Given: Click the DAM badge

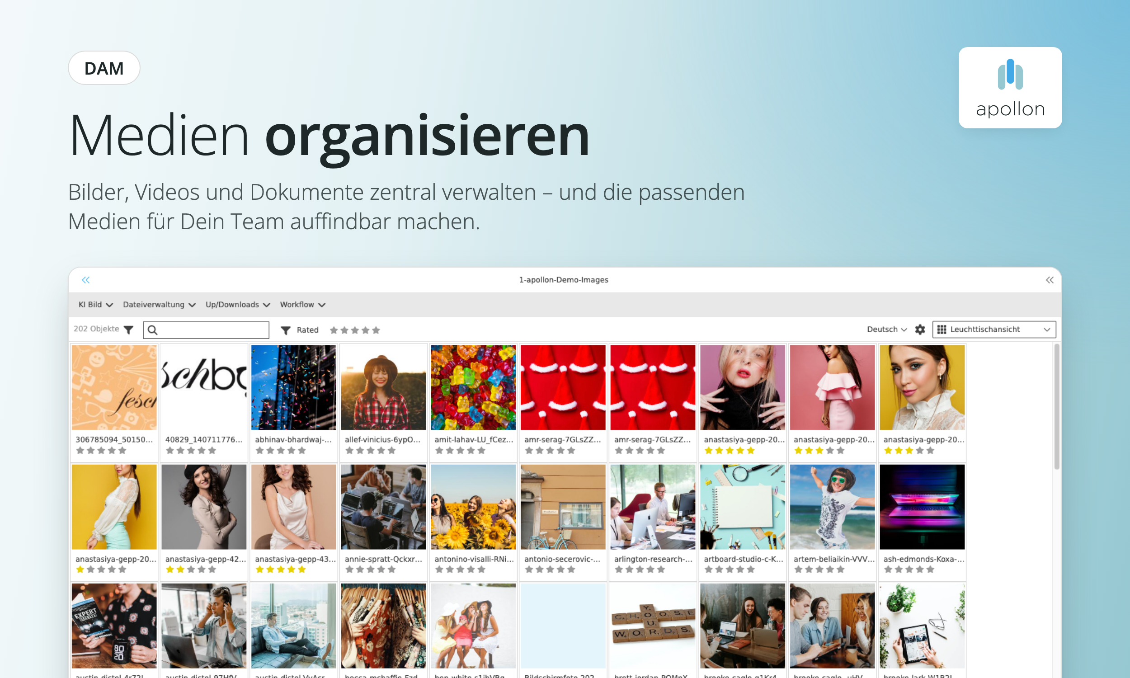Looking at the screenshot, I should click(104, 68).
